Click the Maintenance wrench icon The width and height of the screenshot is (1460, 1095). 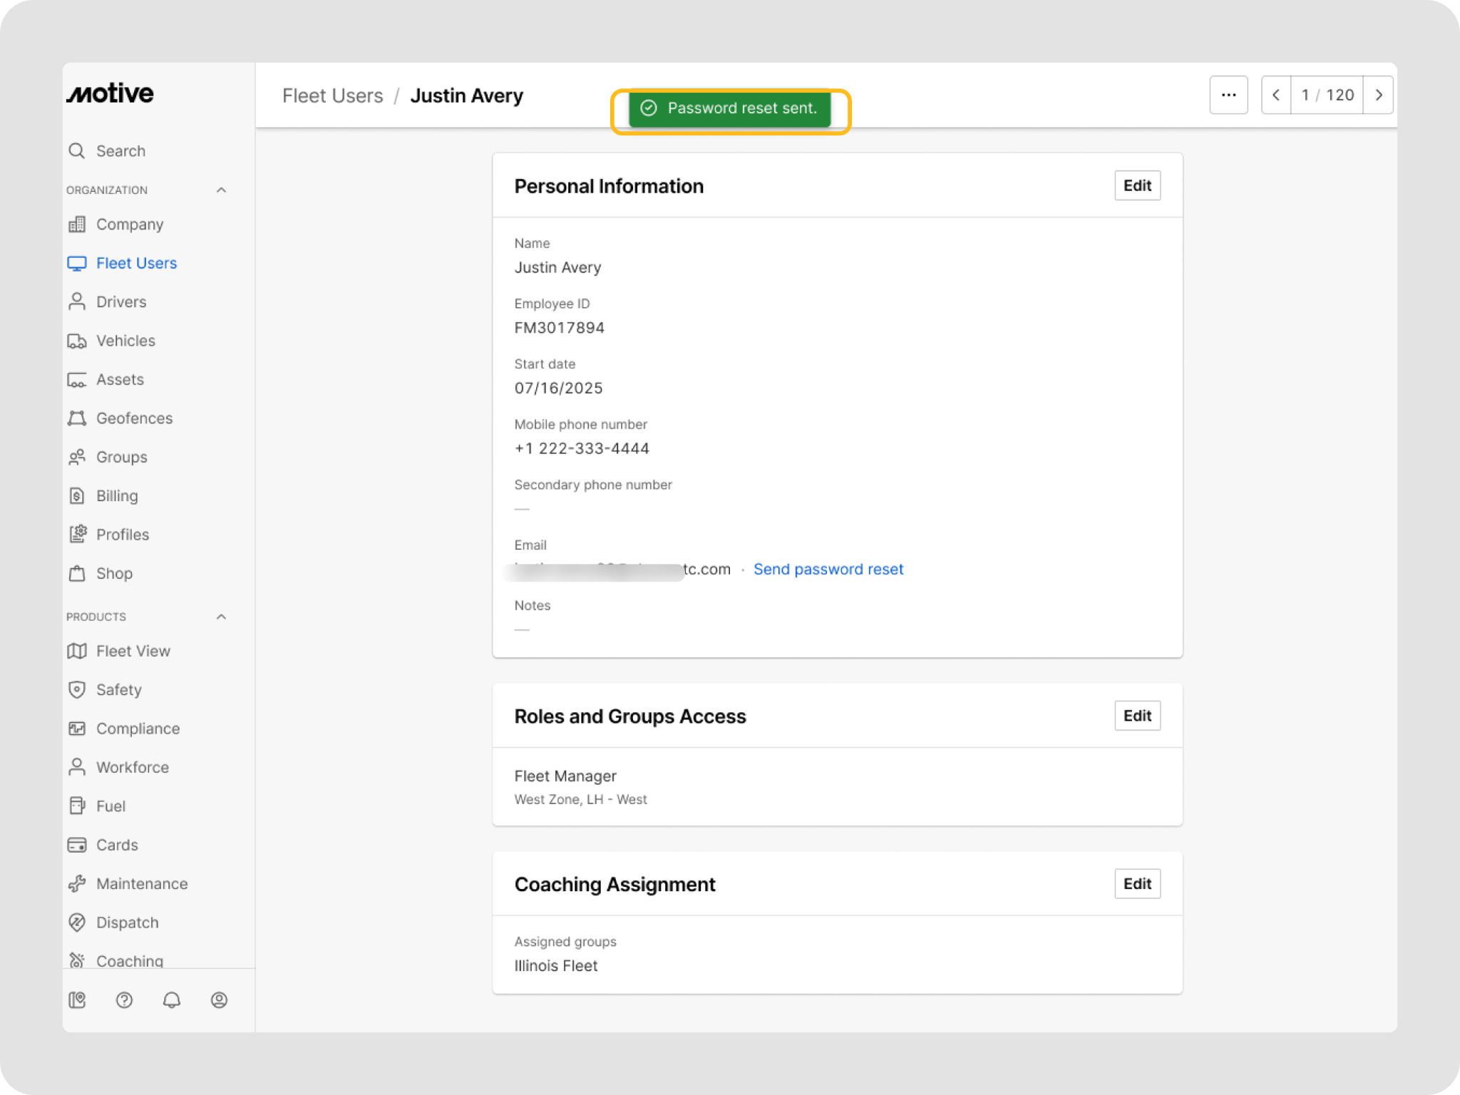(77, 884)
